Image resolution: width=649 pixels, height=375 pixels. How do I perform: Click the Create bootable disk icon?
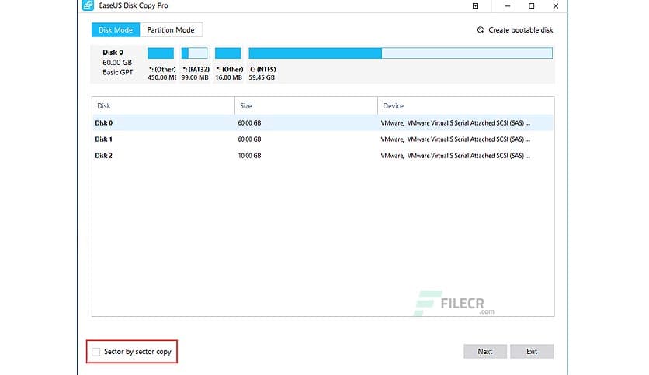[481, 30]
